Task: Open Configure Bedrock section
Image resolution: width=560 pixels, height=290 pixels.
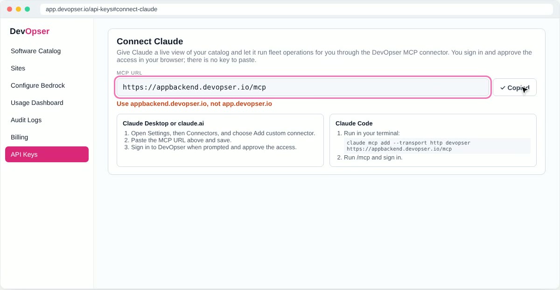Action: point(47,85)
